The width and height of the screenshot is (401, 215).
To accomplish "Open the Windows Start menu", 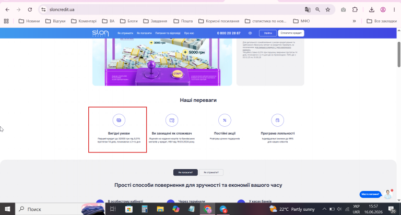I will 7,209.
